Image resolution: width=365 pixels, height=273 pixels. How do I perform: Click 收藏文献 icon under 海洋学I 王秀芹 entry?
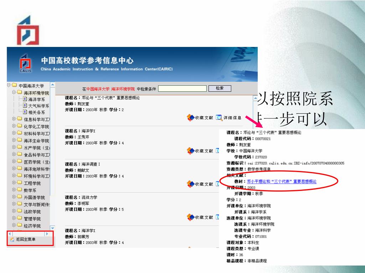tap(190, 151)
